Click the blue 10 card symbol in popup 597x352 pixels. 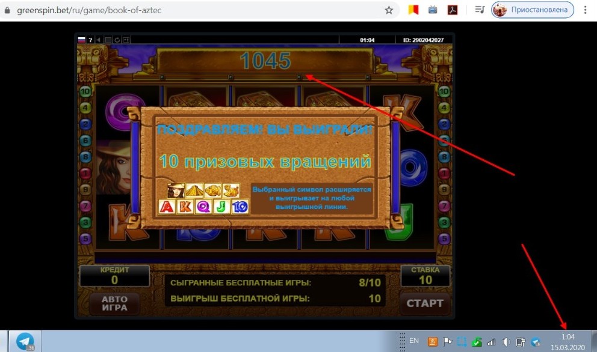[240, 207]
